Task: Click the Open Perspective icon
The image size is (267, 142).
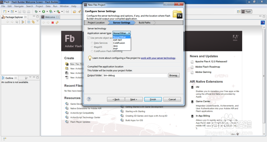Action: 238,11
